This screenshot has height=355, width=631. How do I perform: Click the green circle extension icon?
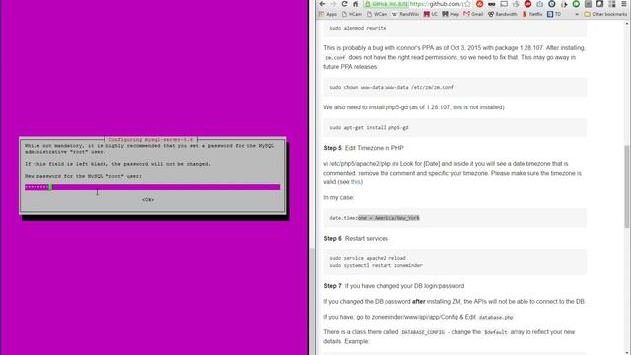(x=576, y=4)
